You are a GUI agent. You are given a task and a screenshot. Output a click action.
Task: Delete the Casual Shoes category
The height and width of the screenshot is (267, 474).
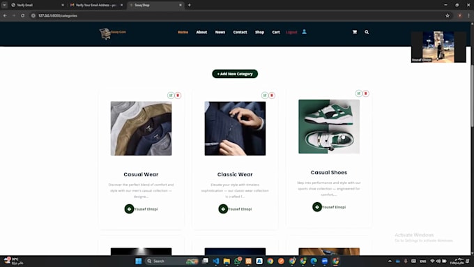point(366,93)
